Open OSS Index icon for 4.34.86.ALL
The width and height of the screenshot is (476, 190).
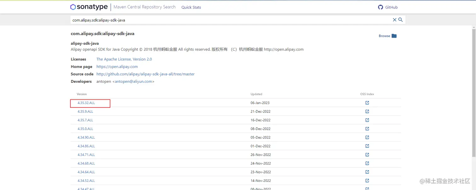click(367, 146)
